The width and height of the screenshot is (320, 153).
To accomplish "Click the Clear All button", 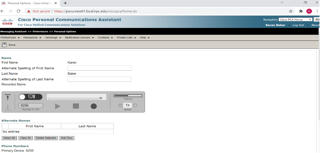I will [x=25, y=138].
